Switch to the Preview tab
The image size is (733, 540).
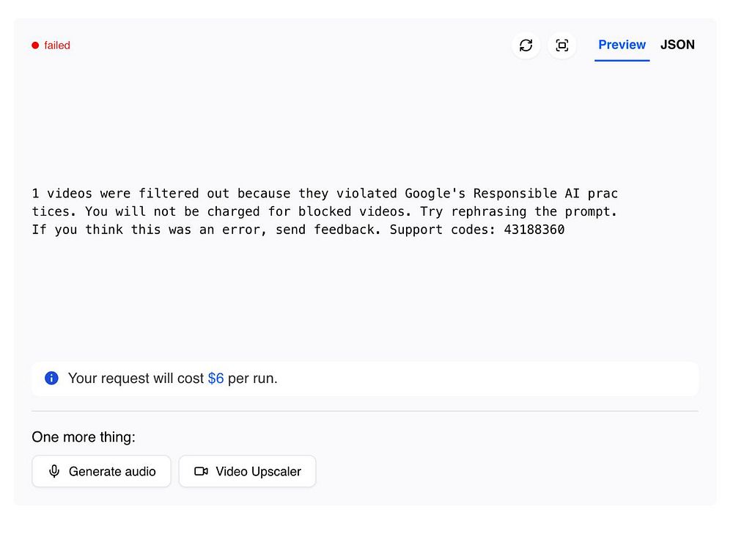(622, 45)
